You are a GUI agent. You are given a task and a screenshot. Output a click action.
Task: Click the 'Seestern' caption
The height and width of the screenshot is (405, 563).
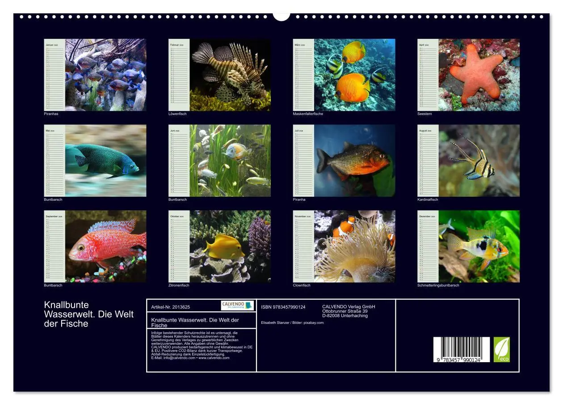tap(424, 114)
